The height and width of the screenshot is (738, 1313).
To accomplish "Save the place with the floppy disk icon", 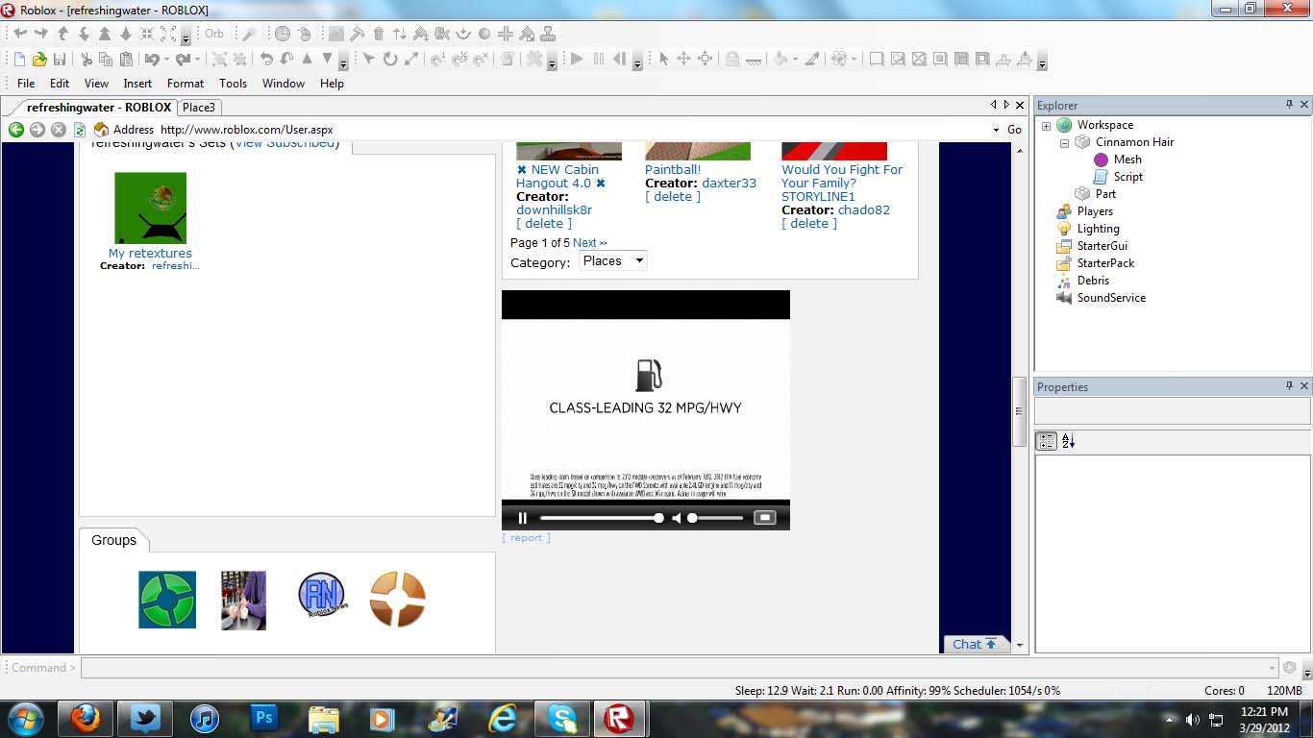I will coord(59,60).
